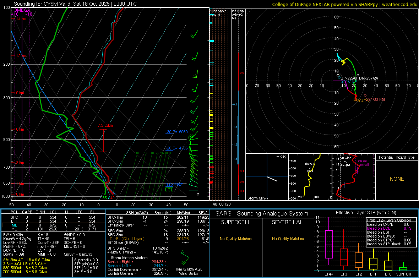Click the UP=226/8 hodograph label

pyautogui.click(x=349, y=78)
